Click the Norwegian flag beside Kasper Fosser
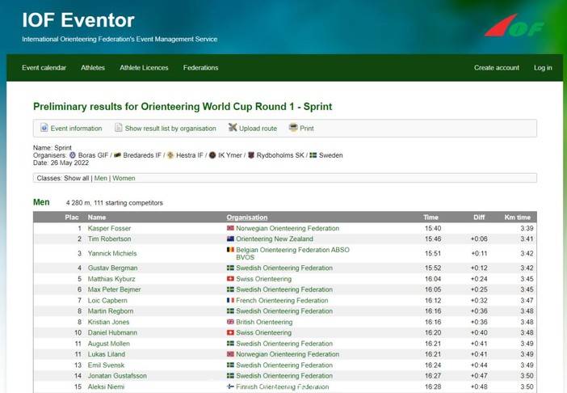This screenshot has height=393, width=567. (x=230, y=229)
